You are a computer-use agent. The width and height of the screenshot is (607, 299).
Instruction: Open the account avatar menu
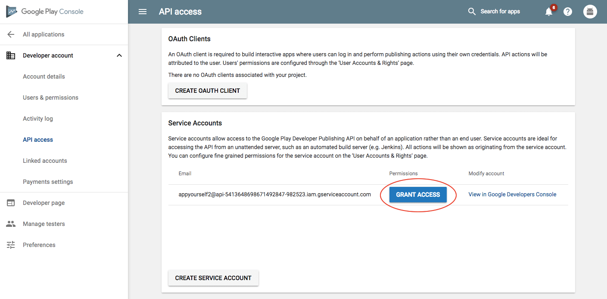pyautogui.click(x=590, y=12)
